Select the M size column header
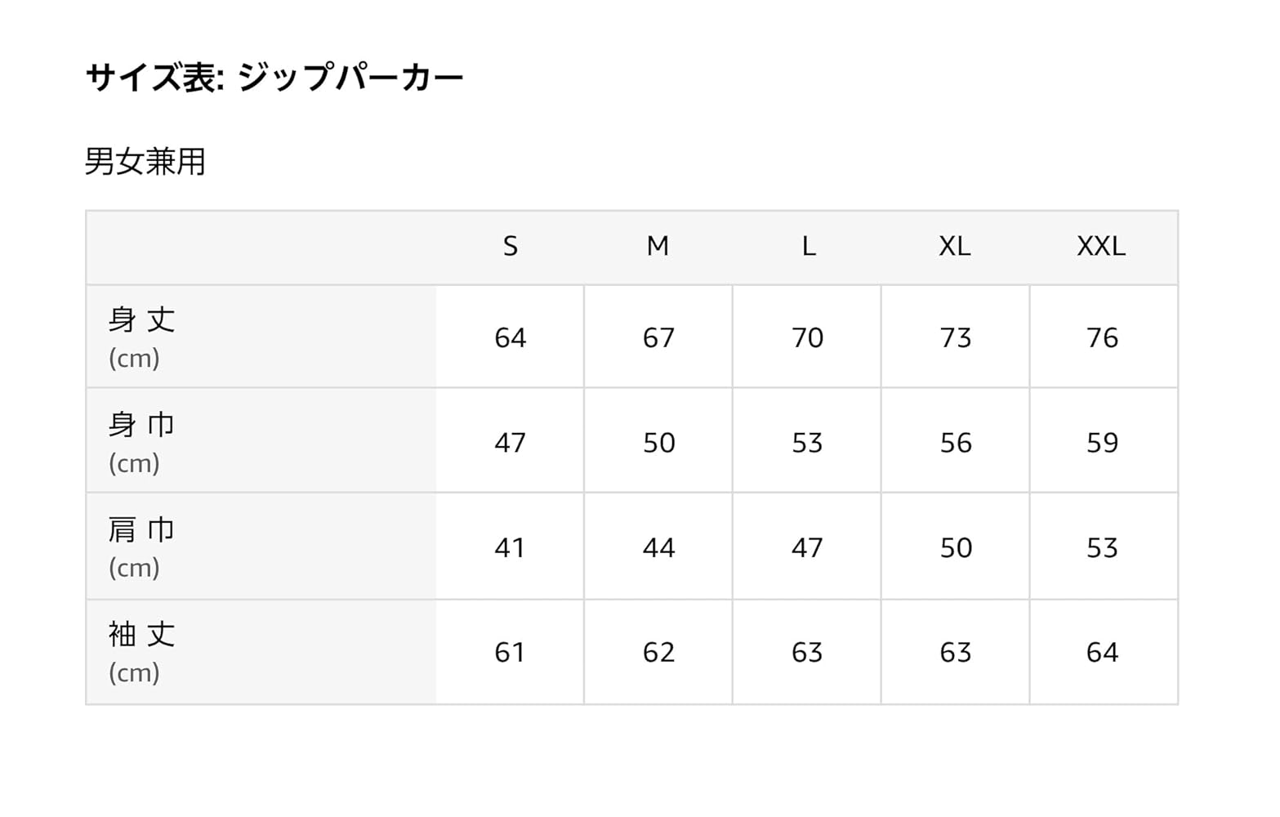The image size is (1280, 817). 658,246
